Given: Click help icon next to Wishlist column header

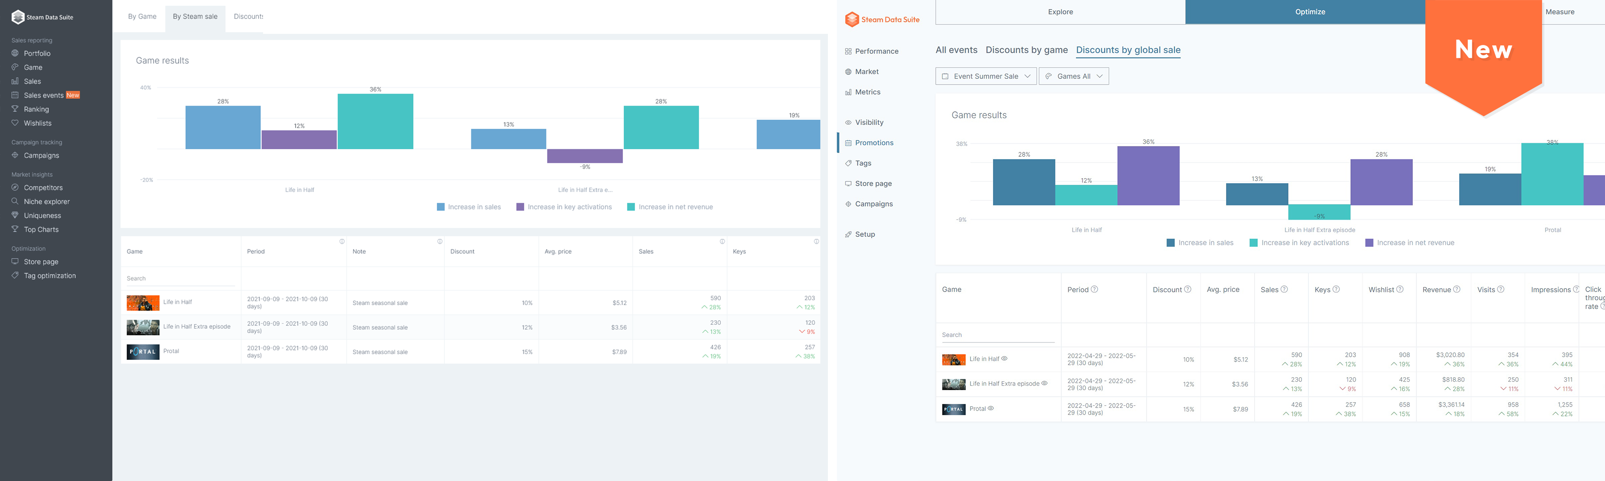Looking at the screenshot, I should [1400, 289].
